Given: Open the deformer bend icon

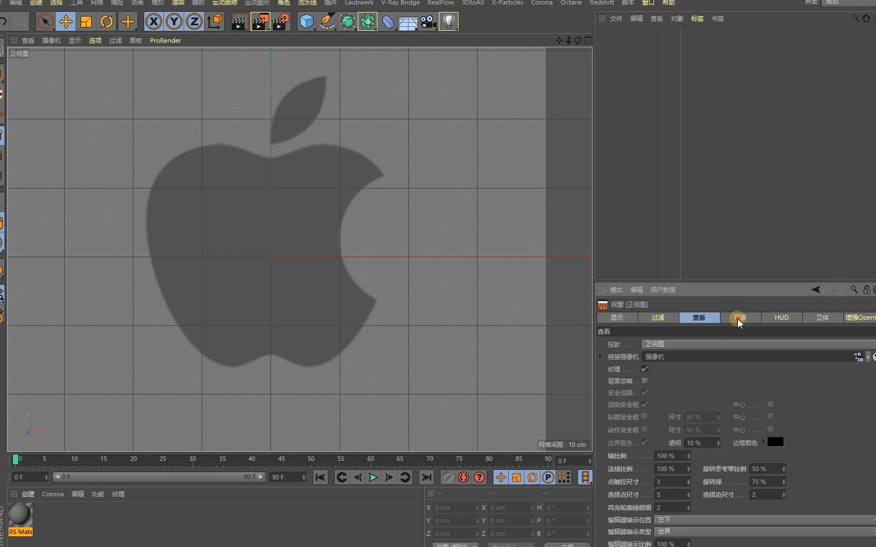Looking at the screenshot, I should pyautogui.click(x=388, y=22).
